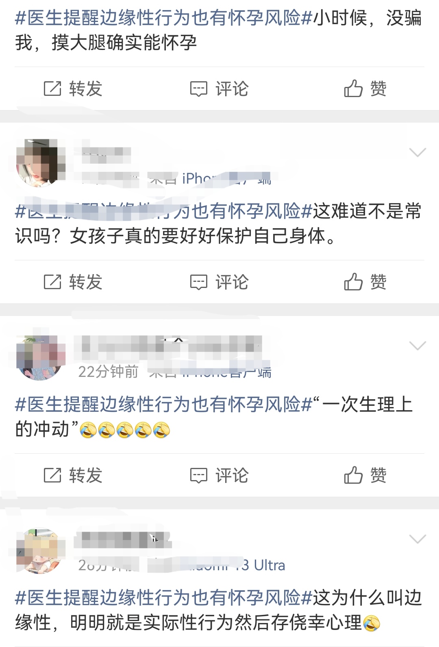Screen dimensions: 439x647
Task: Expand options chevron for the 22分钟前 post
Action: [x=417, y=346]
